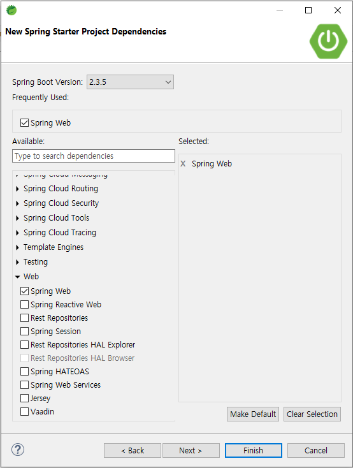
Task: Click the Make Default button
Action: click(253, 414)
